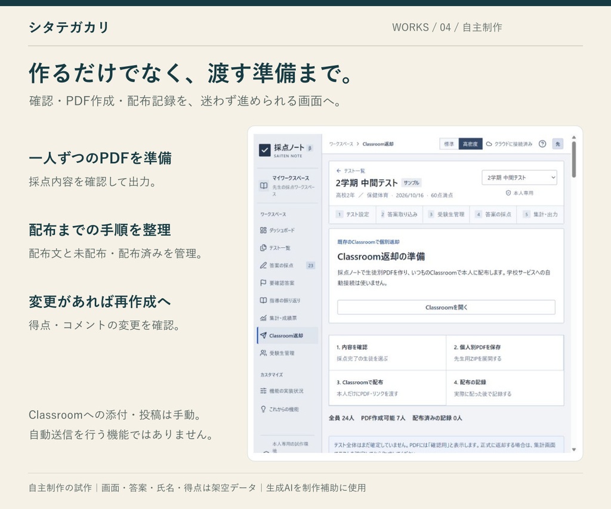Click the 2学期 中間テスト title
This screenshot has width=611, height=509.
pos(367,183)
